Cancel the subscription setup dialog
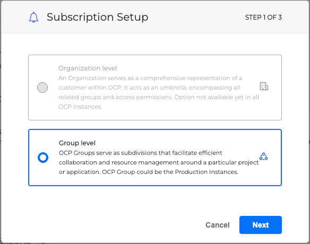The height and width of the screenshot is (244, 310). point(218,225)
